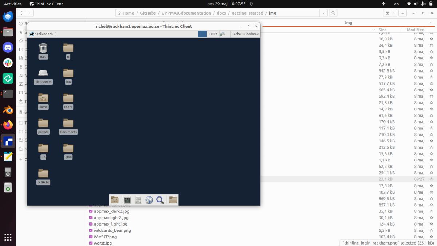Click the ThinLinc Client dock icon
This screenshot has height=246, width=437.
click(x=8, y=141)
